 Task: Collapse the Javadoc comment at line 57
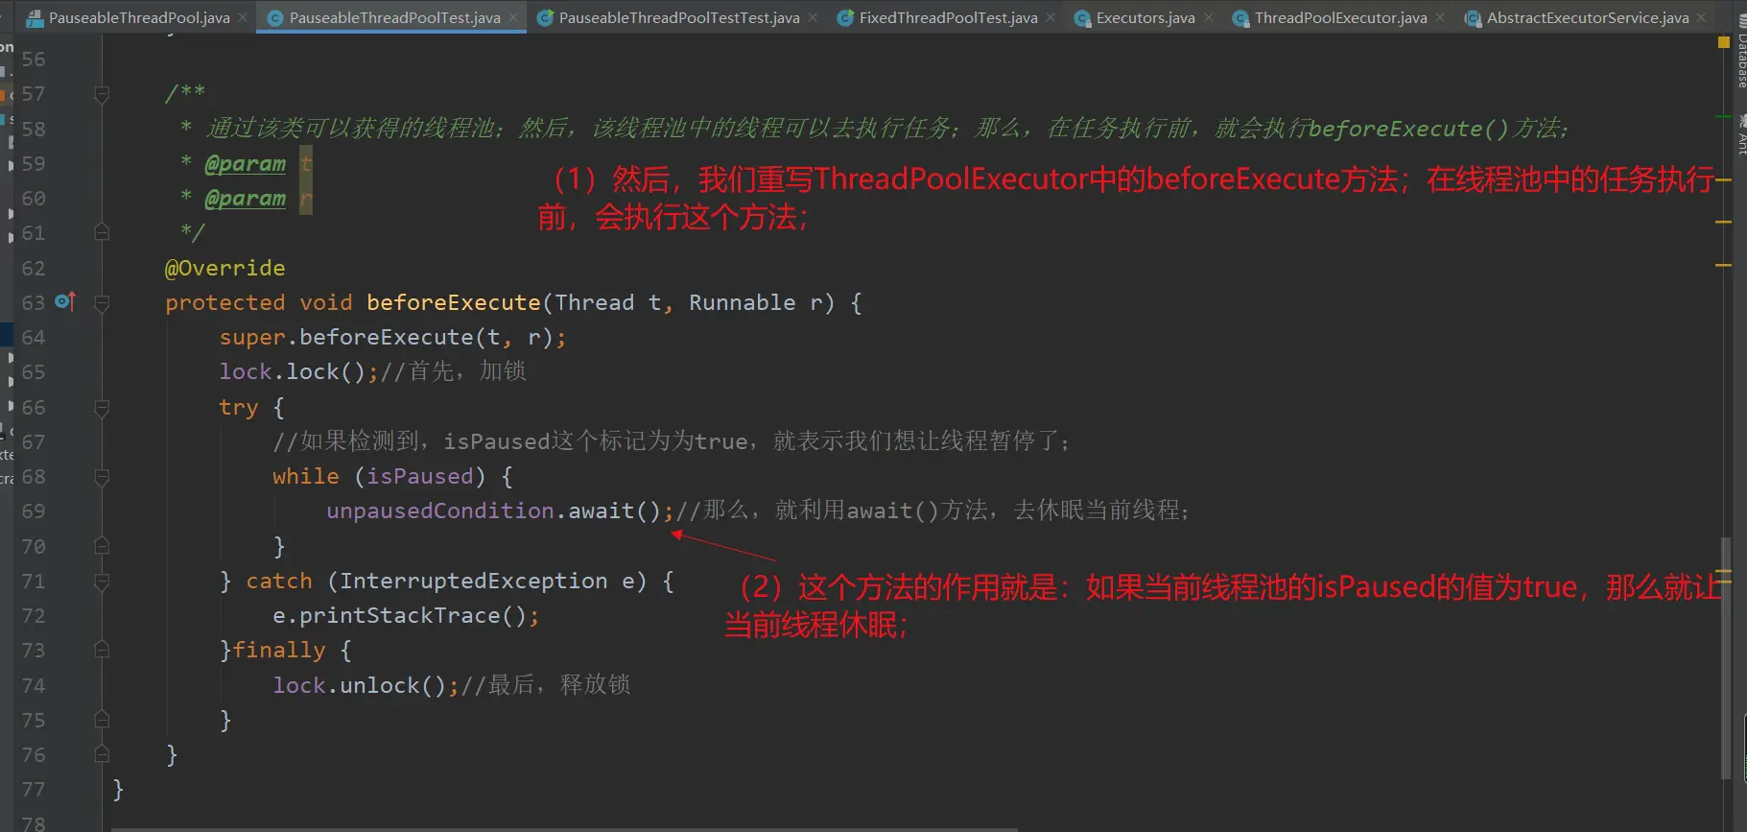pos(102,94)
